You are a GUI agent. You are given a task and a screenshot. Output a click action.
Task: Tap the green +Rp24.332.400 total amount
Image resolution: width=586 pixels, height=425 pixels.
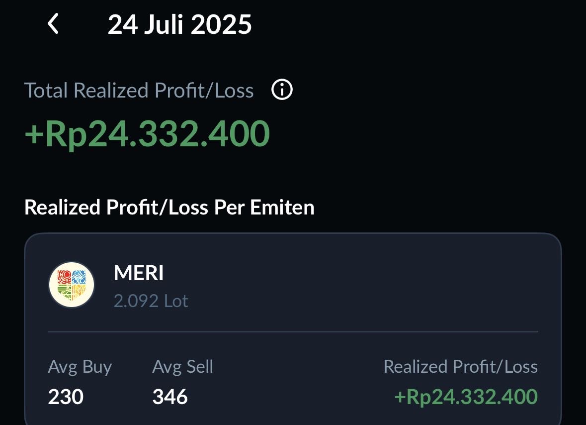tap(147, 132)
